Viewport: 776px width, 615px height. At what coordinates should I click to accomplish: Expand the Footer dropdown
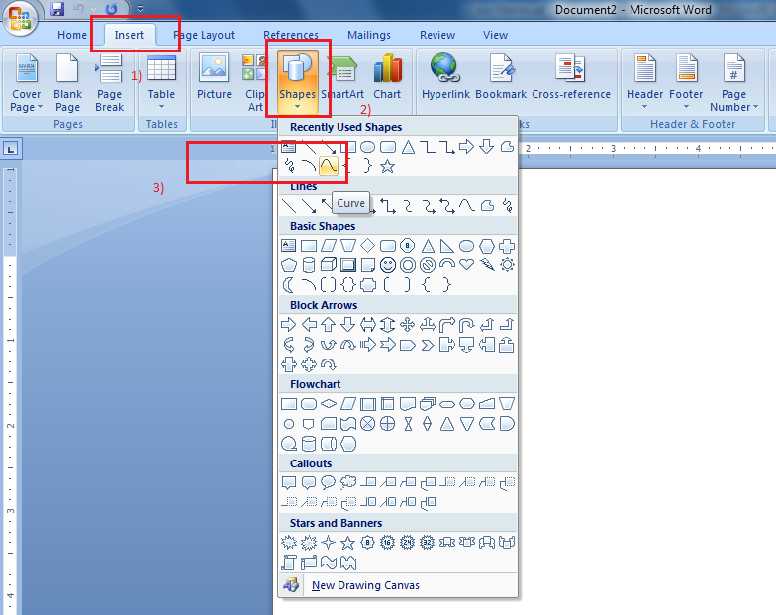[686, 83]
